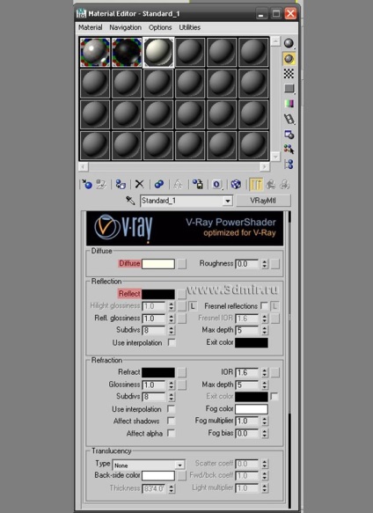This screenshot has width=373, height=513.
Task: Enable Fresnel reflections checkbox
Action: click(264, 306)
